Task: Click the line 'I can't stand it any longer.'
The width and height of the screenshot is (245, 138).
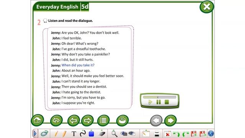Action: click(x=81, y=81)
